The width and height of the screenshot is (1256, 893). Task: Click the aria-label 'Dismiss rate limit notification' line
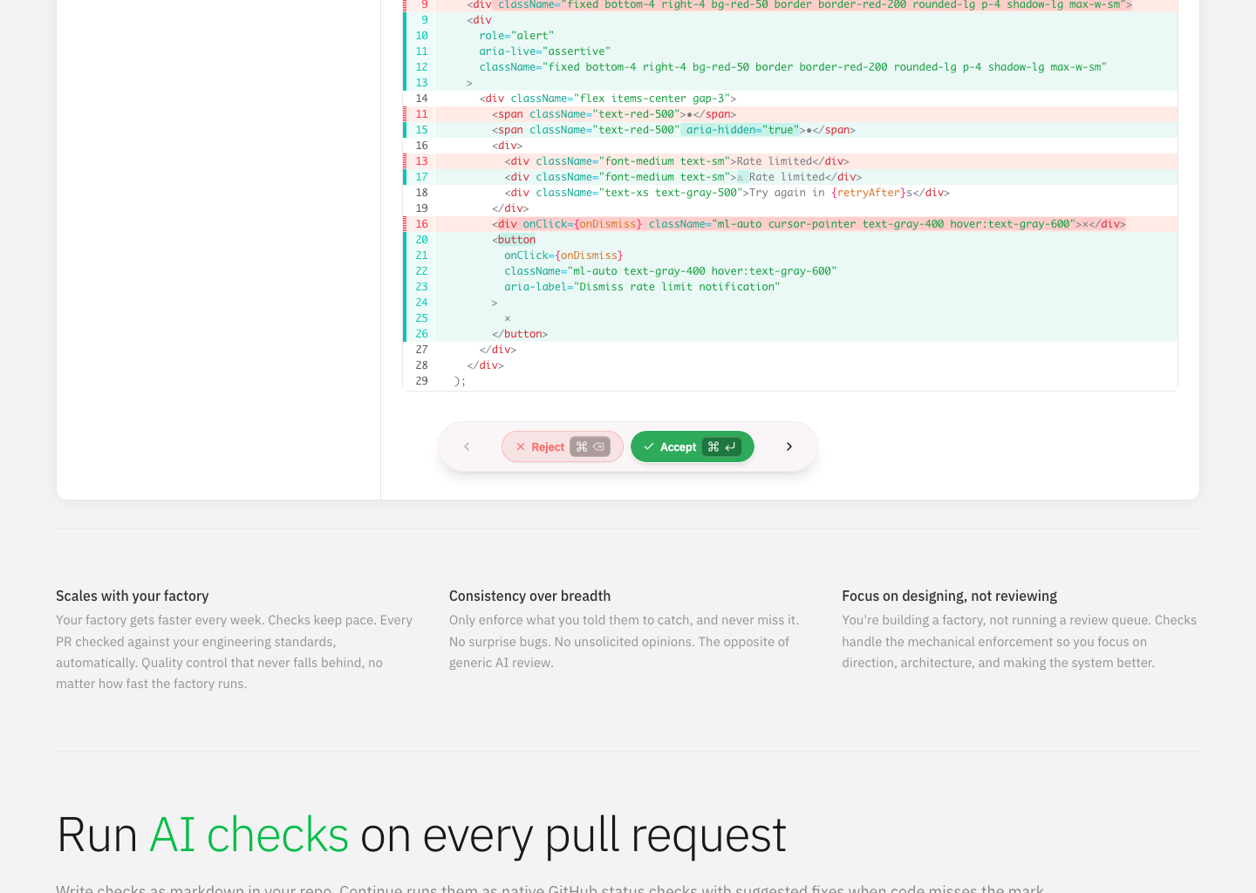pyautogui.click(x=642, y=287)
